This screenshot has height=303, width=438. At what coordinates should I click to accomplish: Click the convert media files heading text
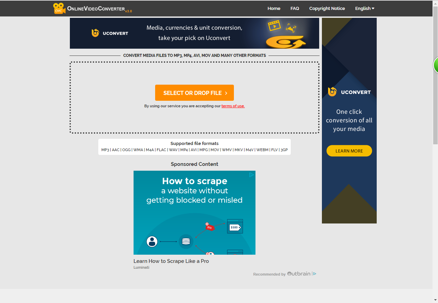(195, 55)
